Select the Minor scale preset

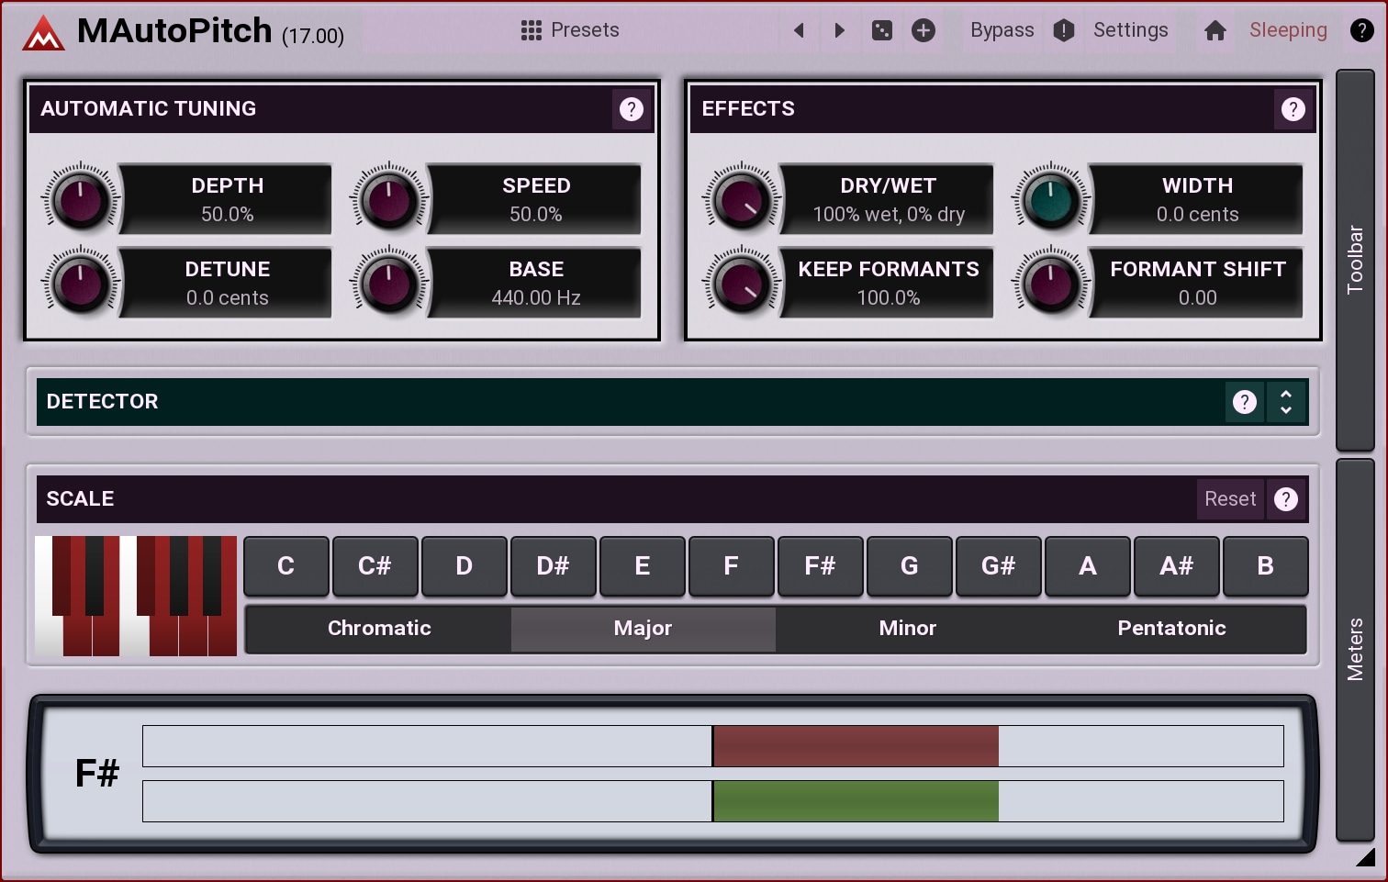(907, 629)
